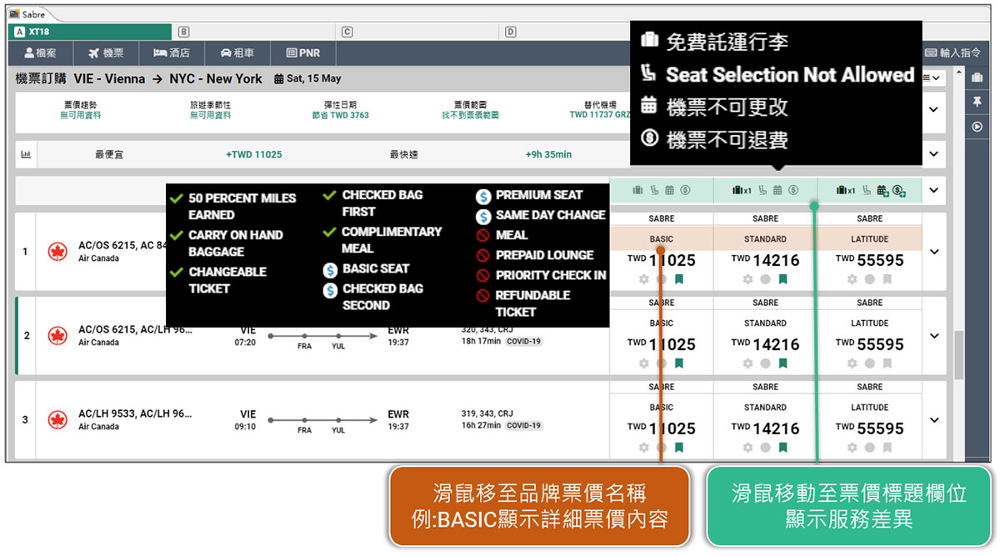Toggle the bookmark on itinerary 1 BASIC fare
Viewport: 1000px width, 556px height.
(x=679, y=279)
